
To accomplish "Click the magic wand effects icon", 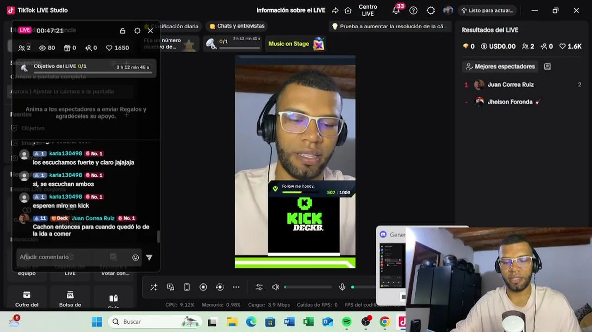I will tap(154, 287).
